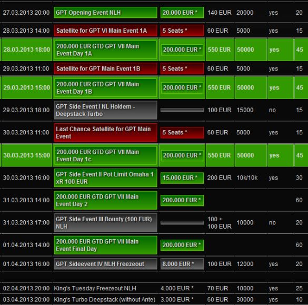
Task: Click Satellite for GPT Main Event 1B
Action: pos(105,68)
